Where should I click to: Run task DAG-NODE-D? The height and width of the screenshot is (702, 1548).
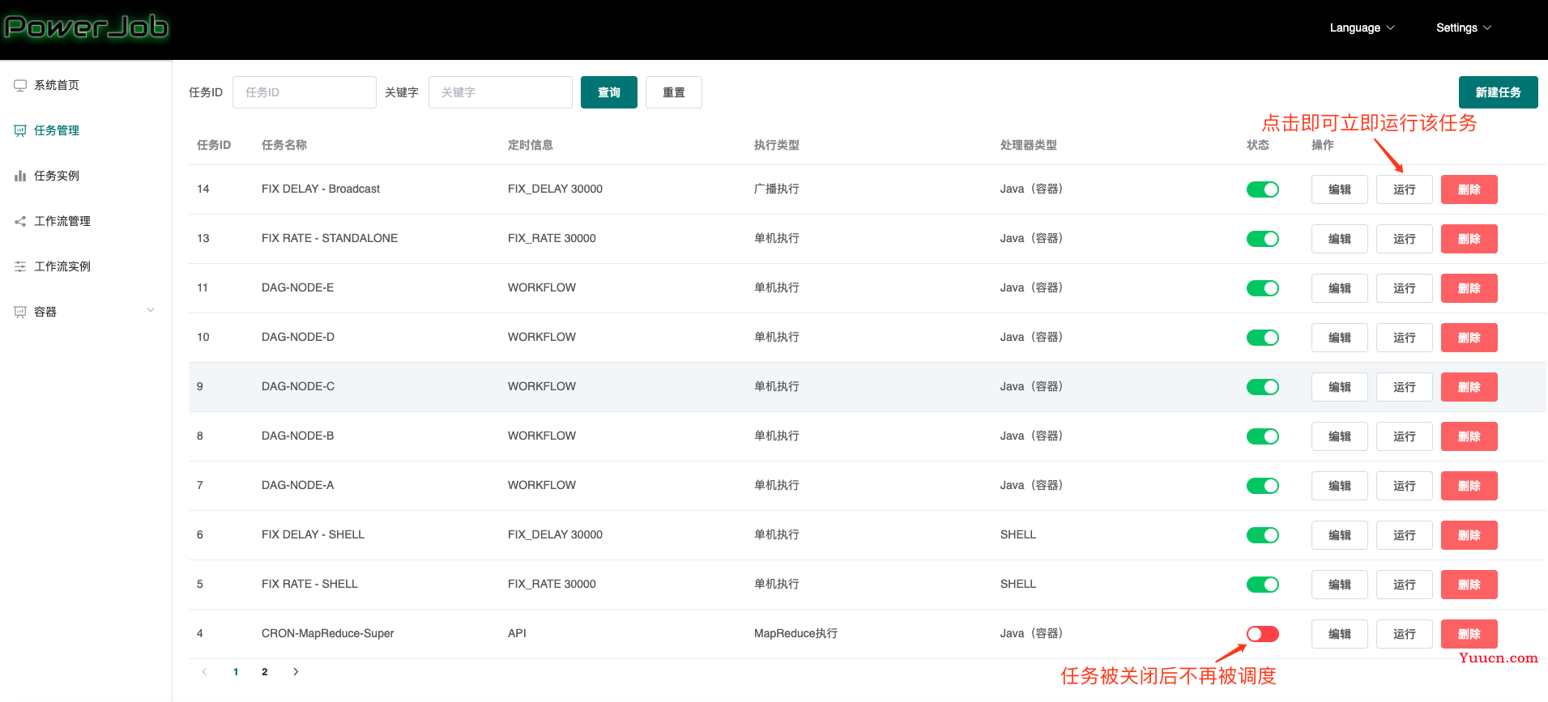click(1405, 338)
